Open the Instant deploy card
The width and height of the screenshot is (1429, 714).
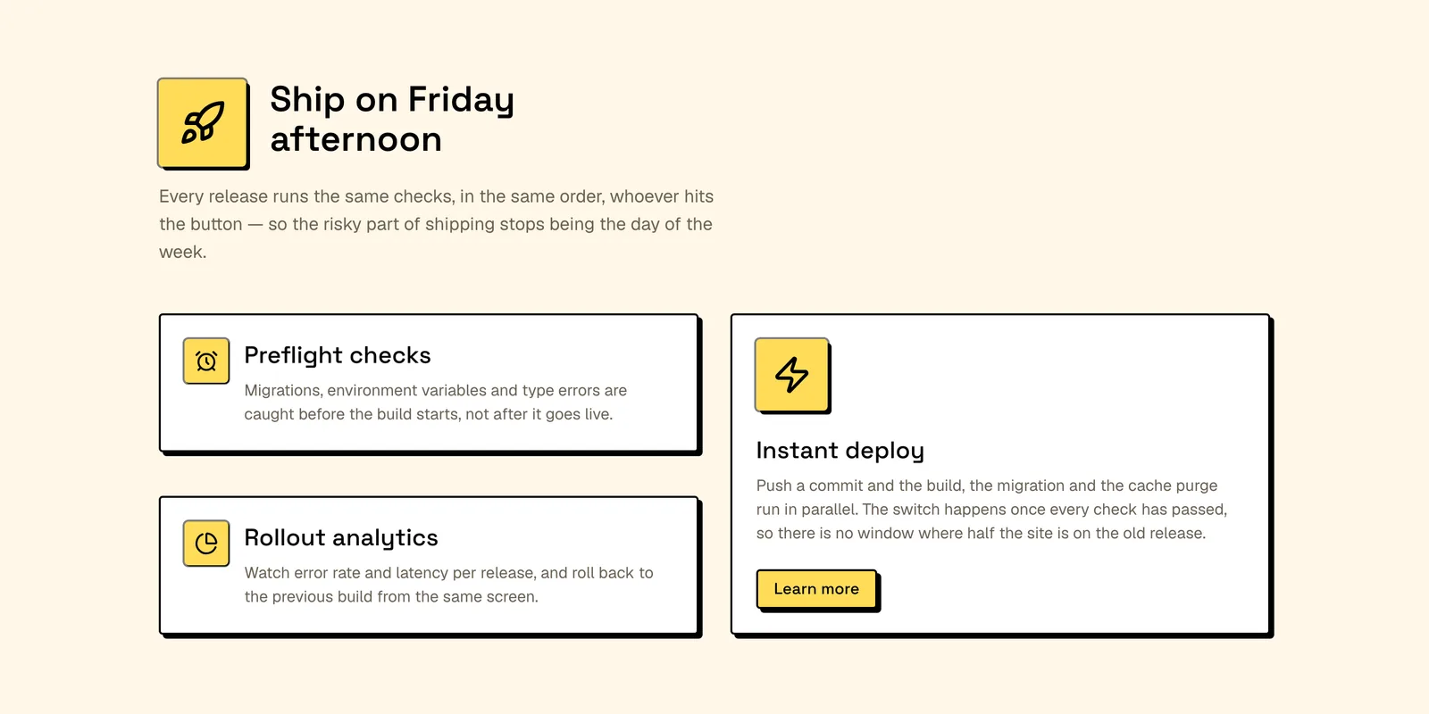(1000, 474)
